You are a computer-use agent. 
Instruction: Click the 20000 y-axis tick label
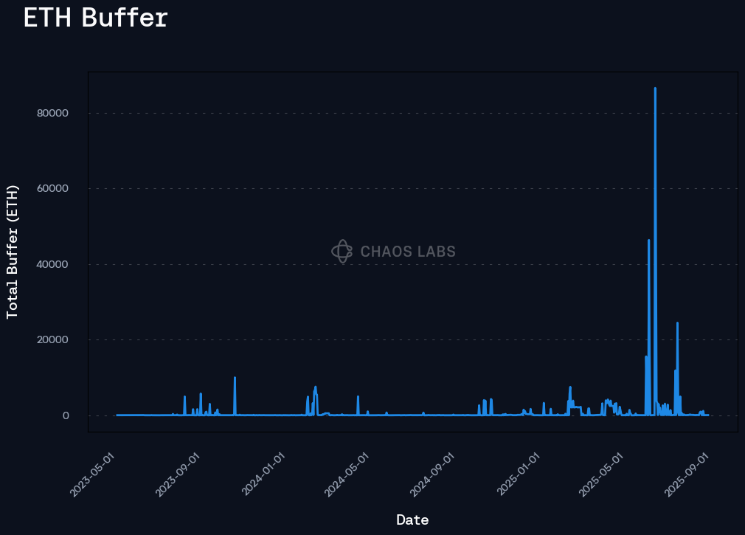52,340
